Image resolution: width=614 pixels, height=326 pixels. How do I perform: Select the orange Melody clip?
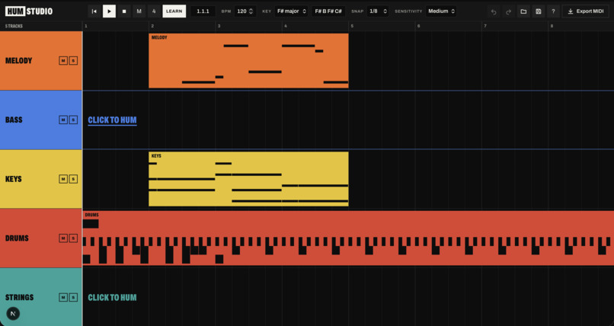pos(248,61)
